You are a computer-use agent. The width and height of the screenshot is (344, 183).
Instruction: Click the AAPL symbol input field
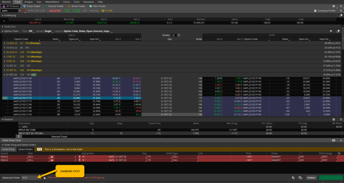point(9,11)
